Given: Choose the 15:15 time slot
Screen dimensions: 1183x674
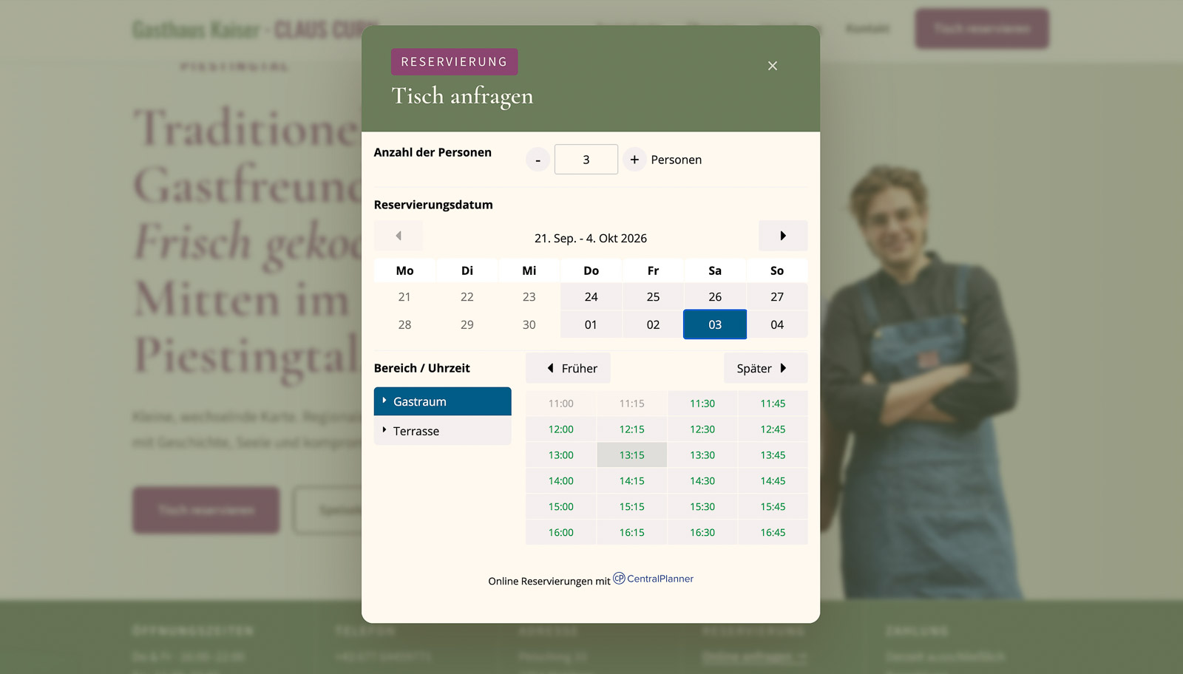Looking at the screenshot, I should [631, 507].
